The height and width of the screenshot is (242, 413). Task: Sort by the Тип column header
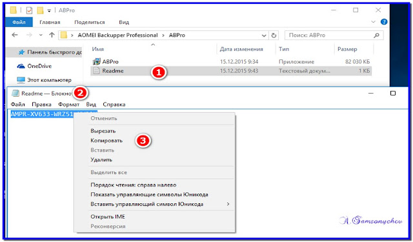284,49
